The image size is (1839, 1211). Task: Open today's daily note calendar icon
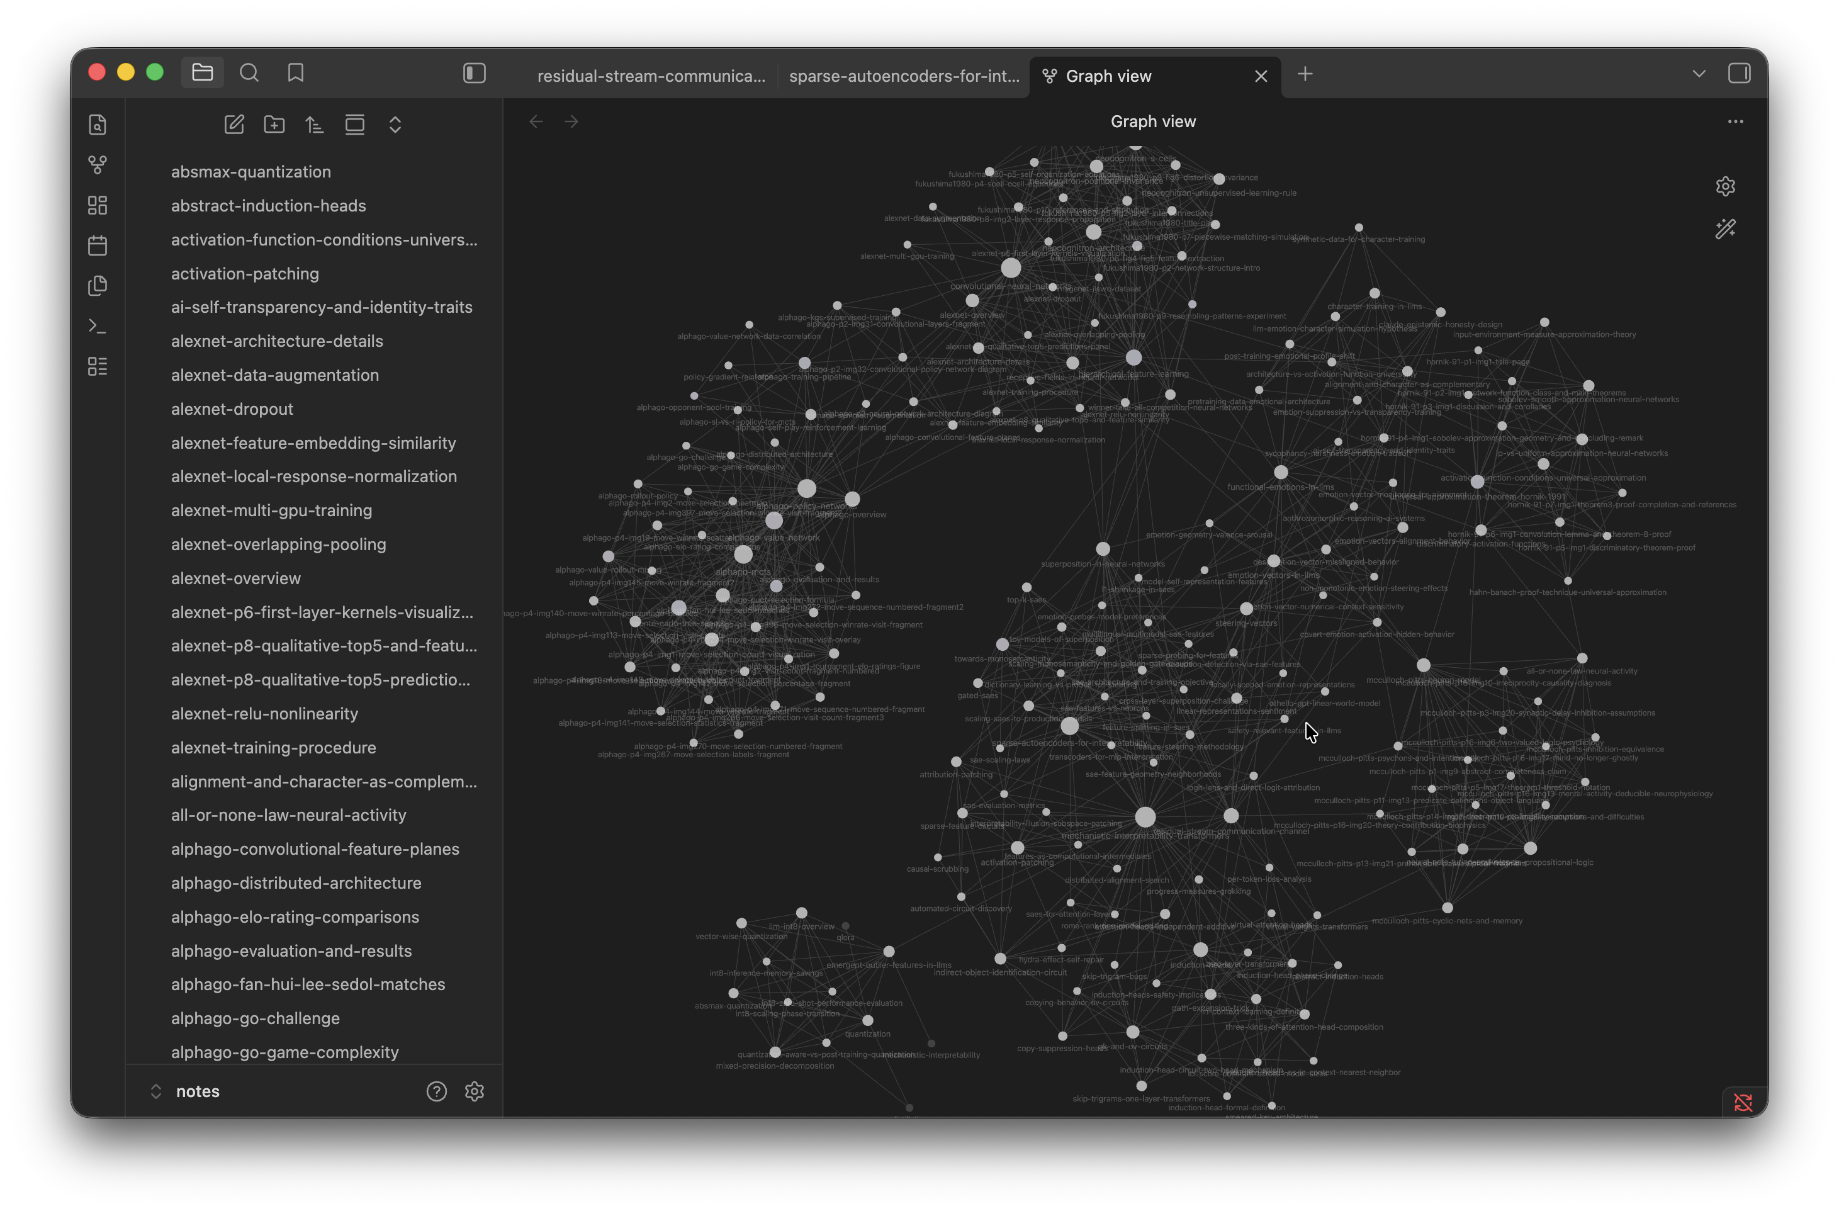[98, 245]
